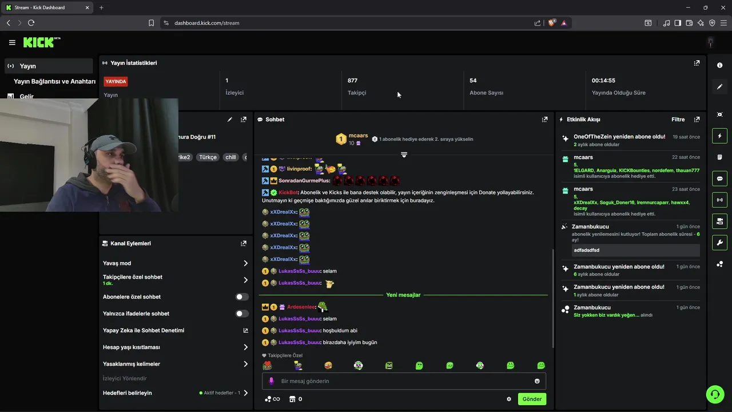Click the KICK logo
Screen dimensions: 732x412
click(x=42, y=42)
